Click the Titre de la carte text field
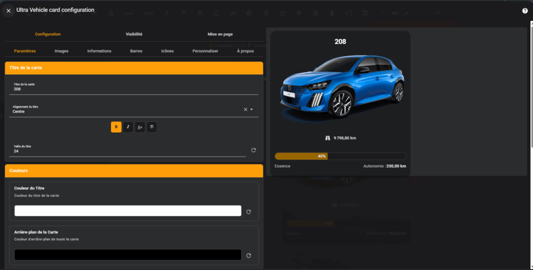Screen dimensions: 533x270 pos(134,89)
